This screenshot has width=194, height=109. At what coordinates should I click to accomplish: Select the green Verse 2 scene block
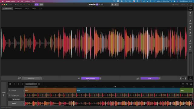coord(186,90)
